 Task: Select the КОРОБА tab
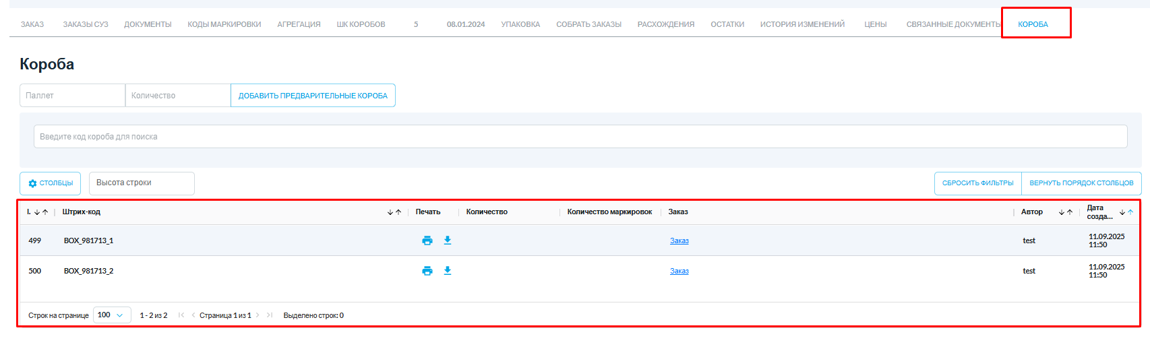tap(1033, 24)
